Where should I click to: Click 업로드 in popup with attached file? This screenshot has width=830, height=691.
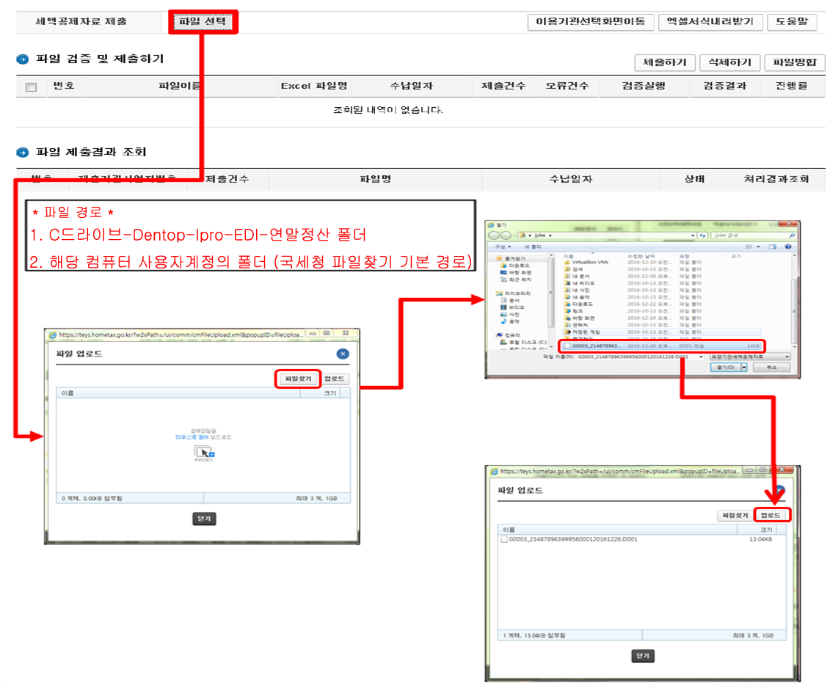click(771, 516)
